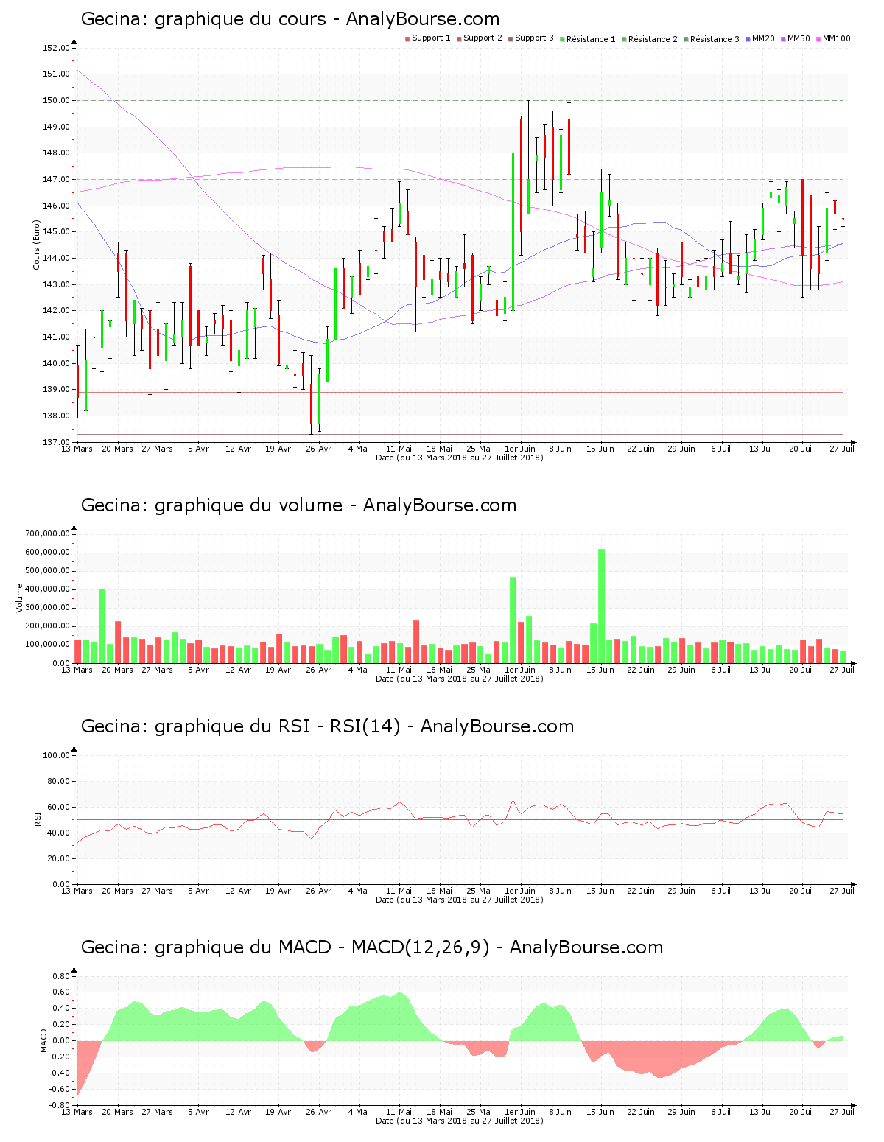884x1142 pixels.
Task: Click the 'Cours (Euro)' axis label
Action: (x=36, y=245)
